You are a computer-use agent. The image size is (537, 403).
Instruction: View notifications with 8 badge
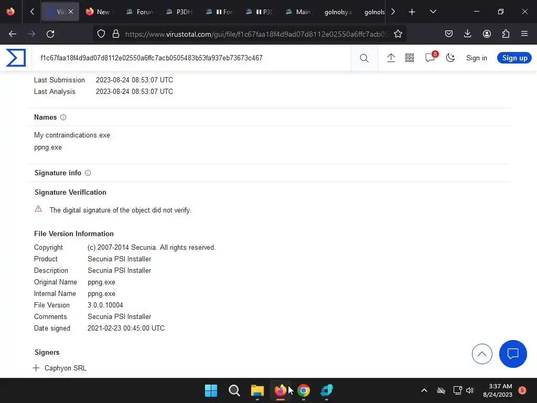tap(431, 57)
